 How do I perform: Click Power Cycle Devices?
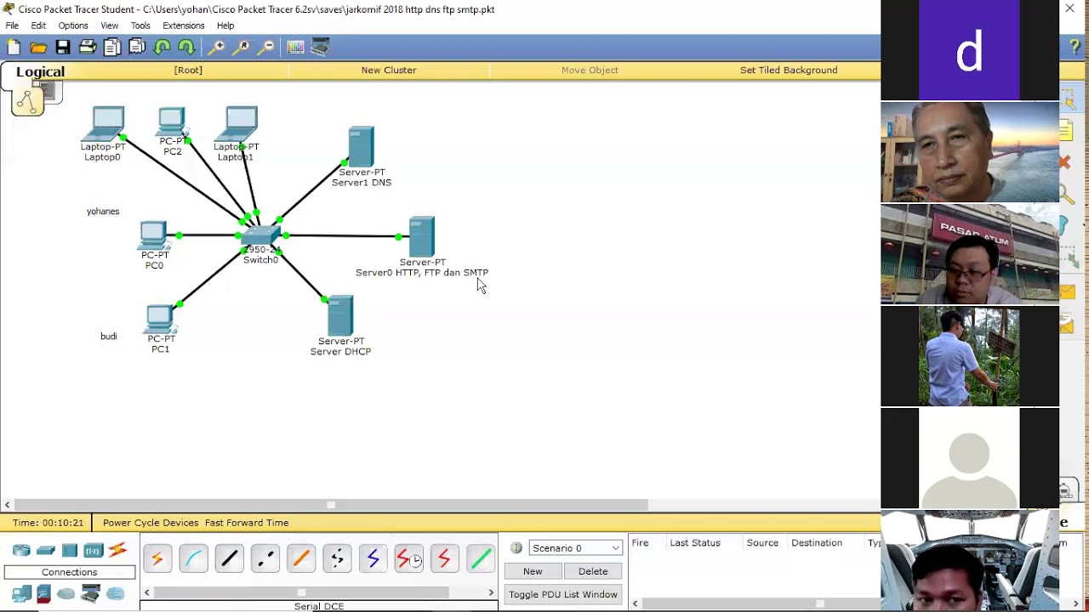[151, 523]
